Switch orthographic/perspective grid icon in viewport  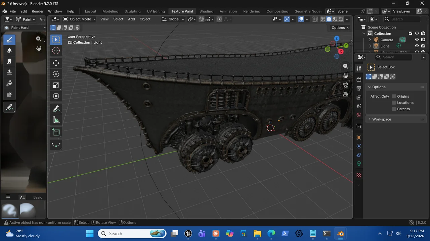click(346, 95)
